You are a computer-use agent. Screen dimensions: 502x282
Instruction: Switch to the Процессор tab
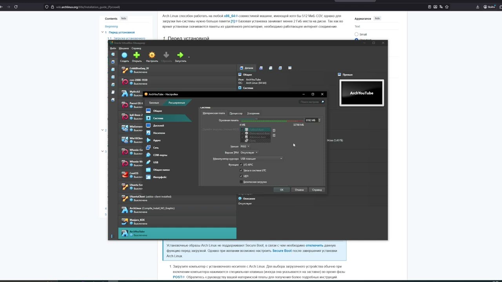(236, 114)
